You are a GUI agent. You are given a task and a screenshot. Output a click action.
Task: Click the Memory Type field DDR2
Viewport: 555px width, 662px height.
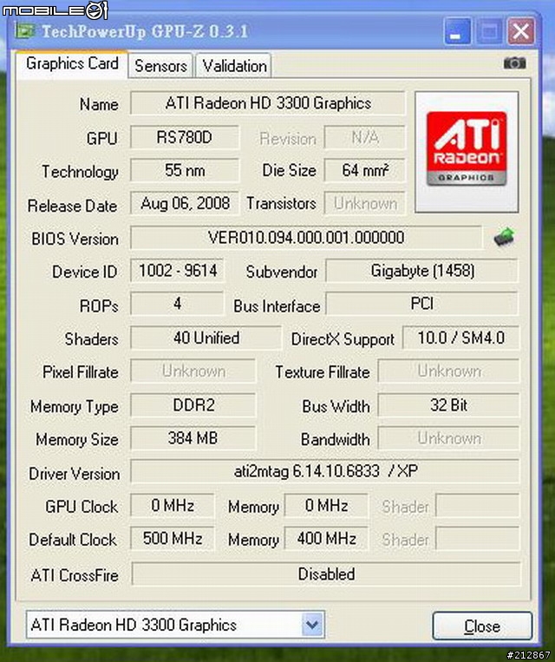(193, 405)
